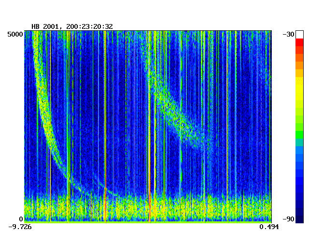Viewport: 309px width, 231px height.
Task: Click the title text HB 2001, 200:23:20:32
Action: tap(72, 26)
